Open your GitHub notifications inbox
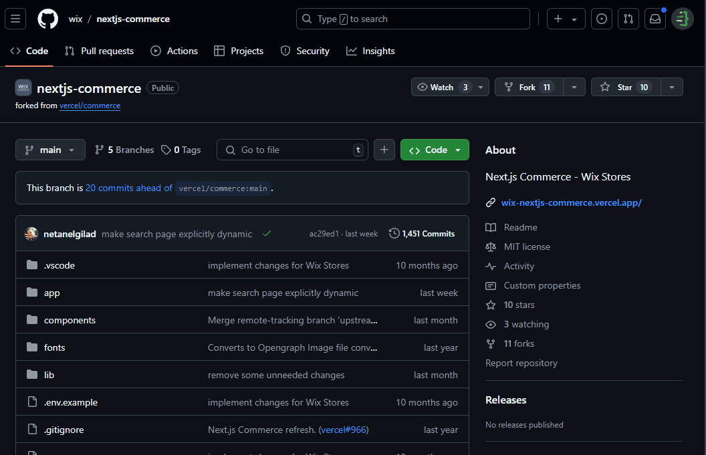 tap(655, 19)
